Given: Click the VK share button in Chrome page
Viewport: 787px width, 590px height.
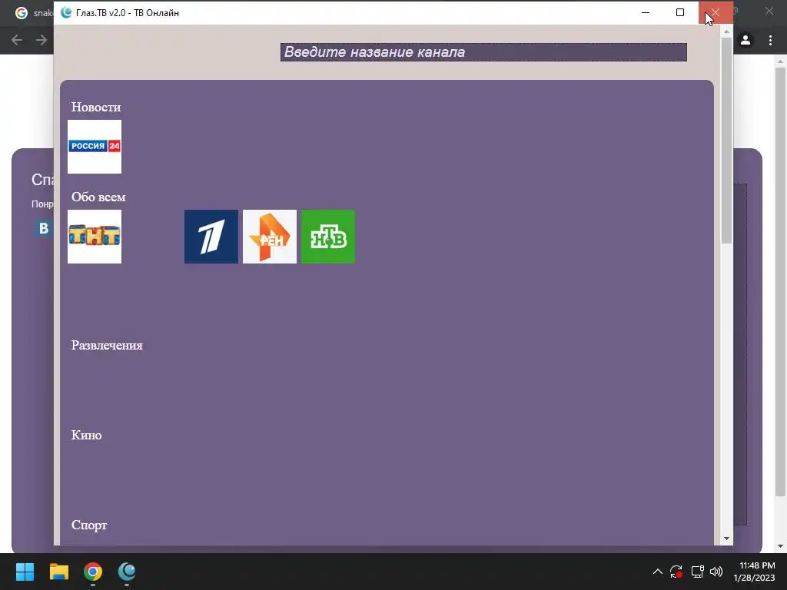Looking at the screenshot, I should [44, 227].
